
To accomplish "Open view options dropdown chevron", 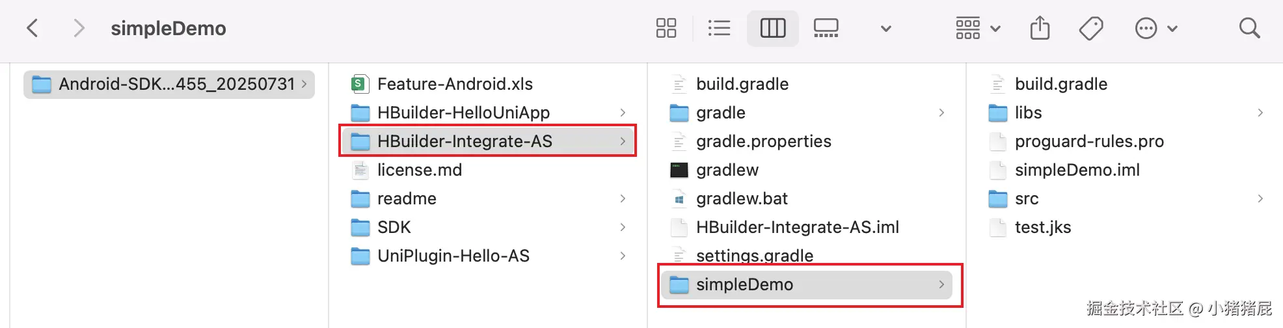I will [x=885, y=29].
